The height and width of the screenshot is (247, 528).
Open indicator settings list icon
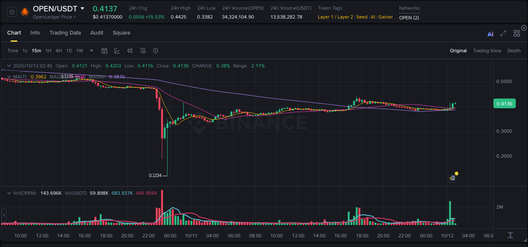(143, 51)
